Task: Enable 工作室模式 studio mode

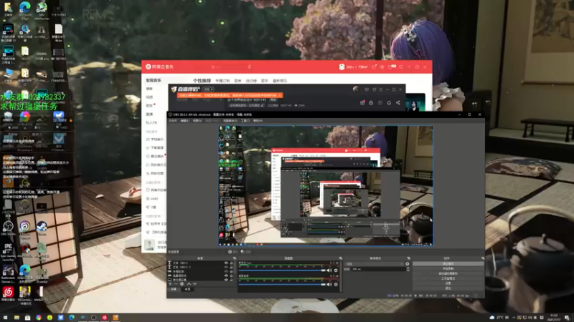Action: [448, 278]
